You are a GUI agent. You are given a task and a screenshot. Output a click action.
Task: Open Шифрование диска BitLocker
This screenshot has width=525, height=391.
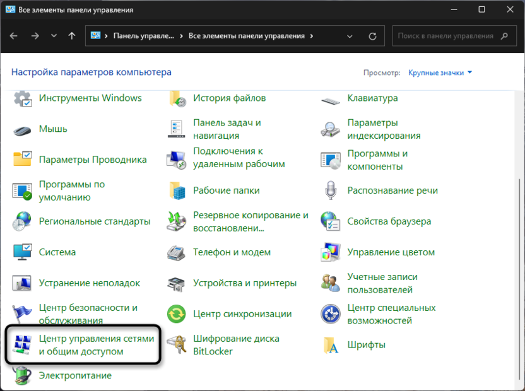point(238,344)
